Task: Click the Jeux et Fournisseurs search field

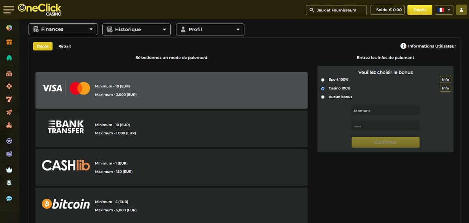Action: (337, 10)
